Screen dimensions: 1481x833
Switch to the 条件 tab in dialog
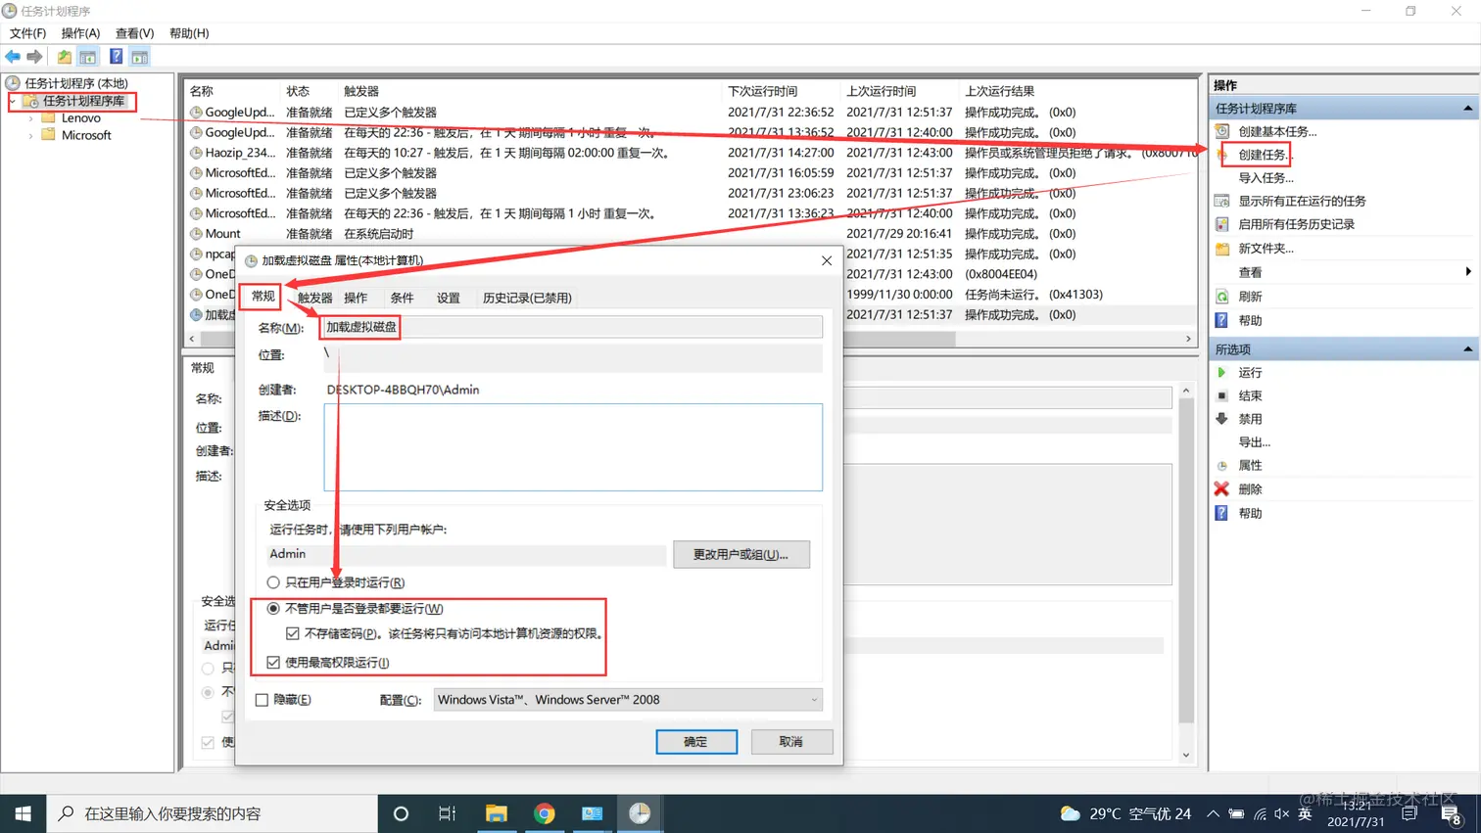(402, 298)
